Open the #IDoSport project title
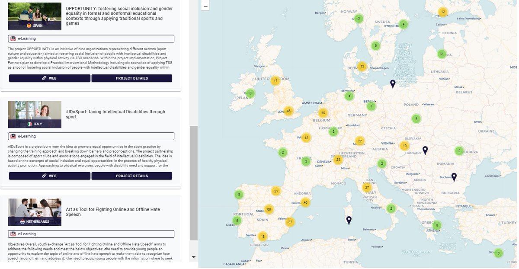Screen dimensions: 519x269 pyautogui.click(x=115, y=114)
